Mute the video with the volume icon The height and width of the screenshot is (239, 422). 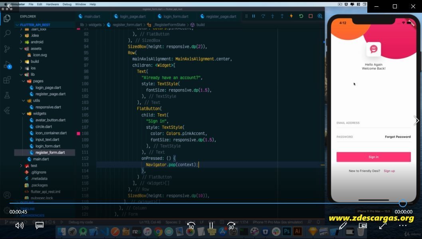20,225
